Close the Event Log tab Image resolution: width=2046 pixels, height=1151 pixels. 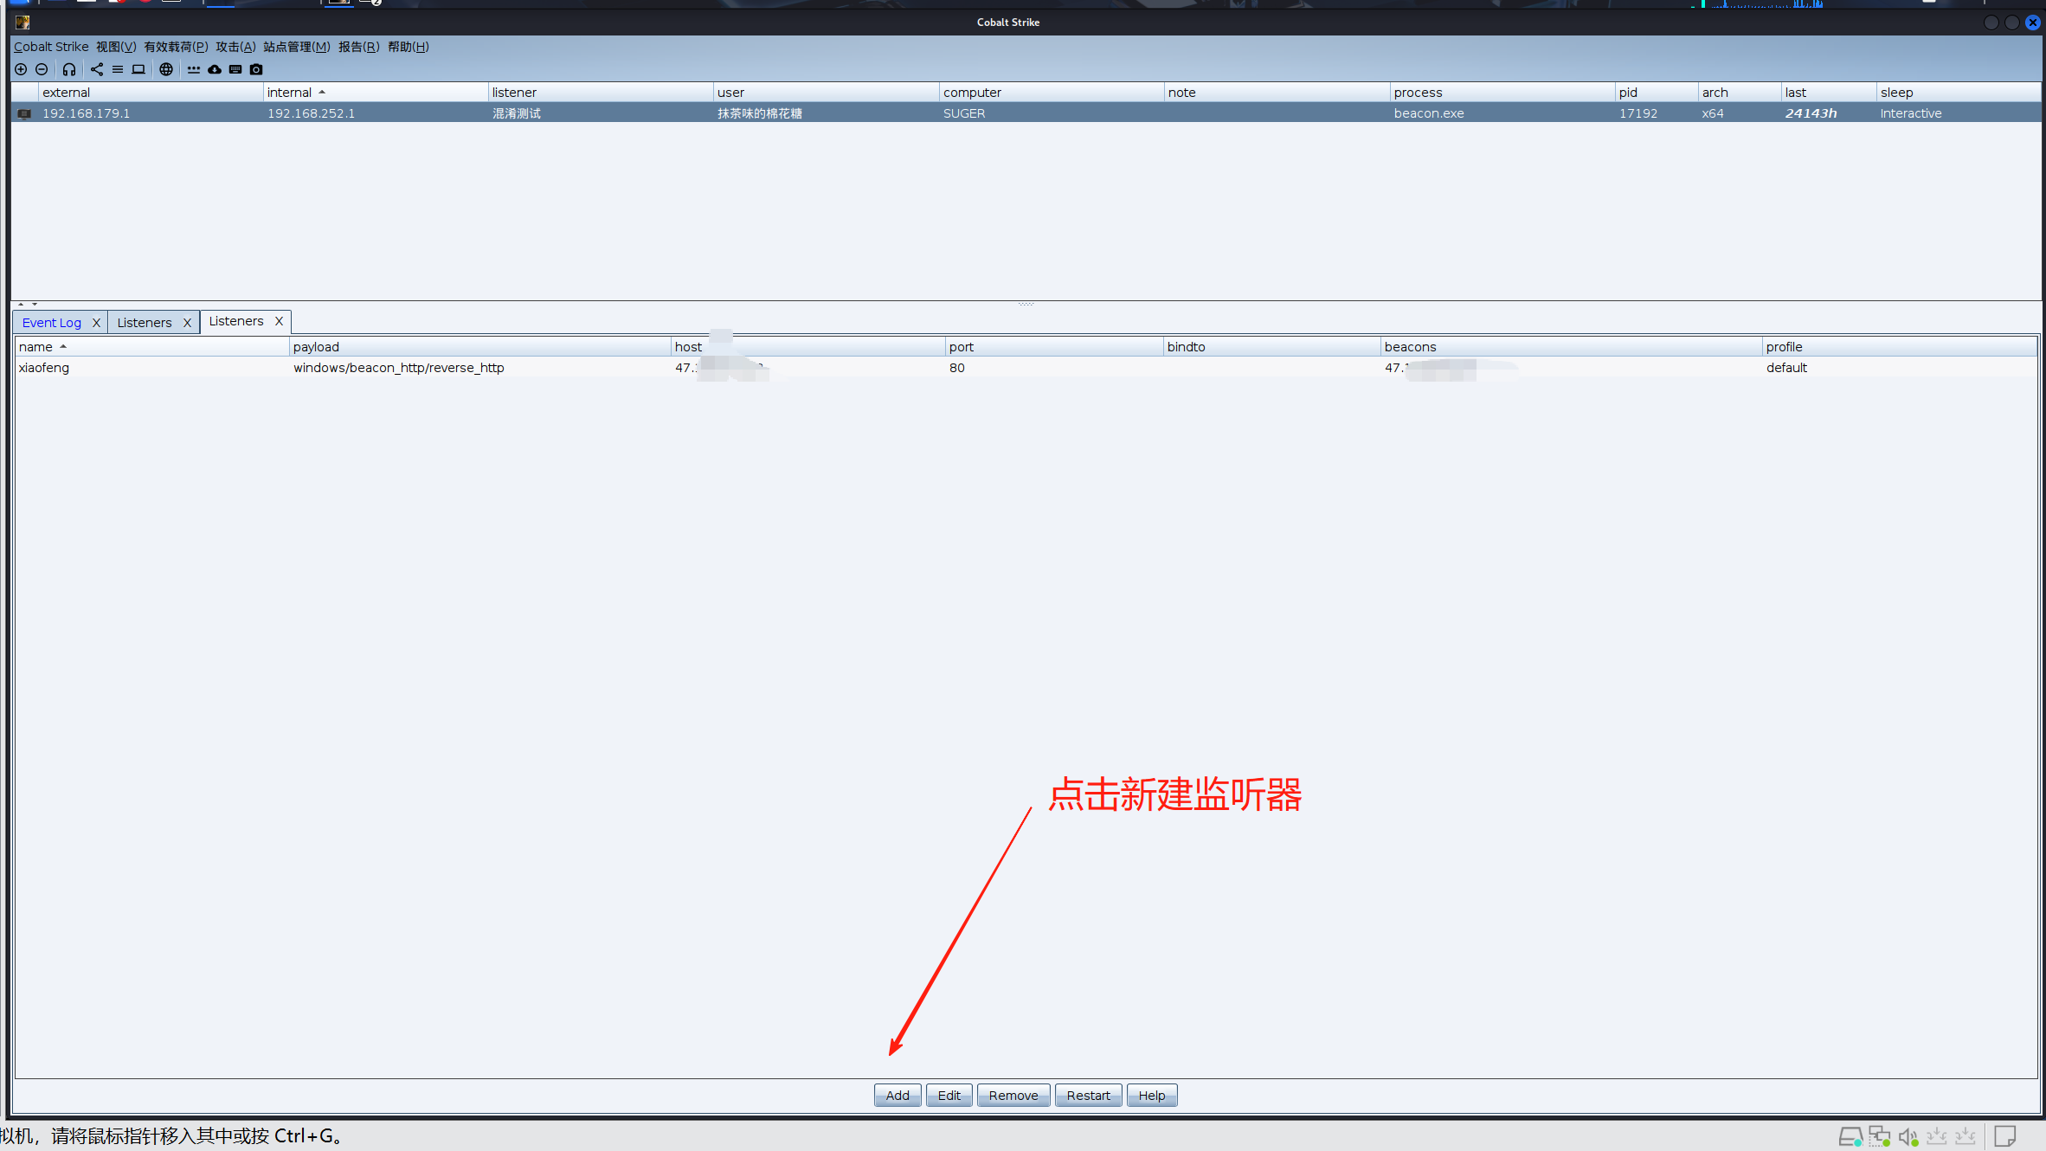coord(96,323)
